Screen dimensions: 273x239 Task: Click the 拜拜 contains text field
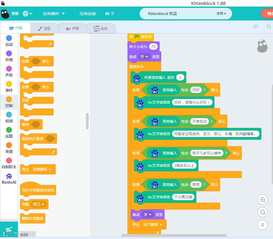(196, 185)
